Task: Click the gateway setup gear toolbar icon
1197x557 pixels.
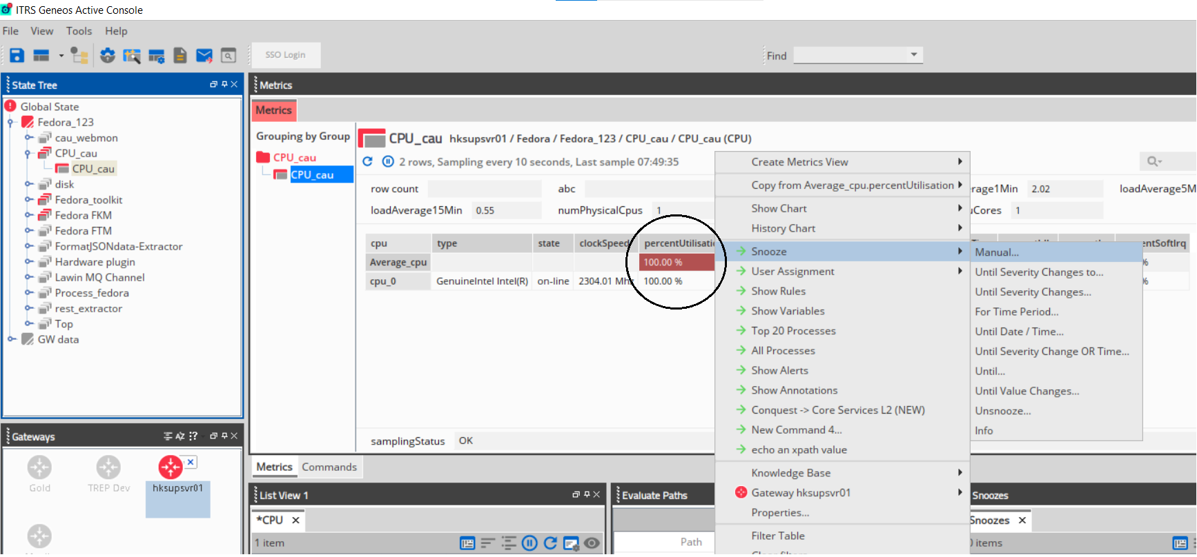Action: point(108,56)
